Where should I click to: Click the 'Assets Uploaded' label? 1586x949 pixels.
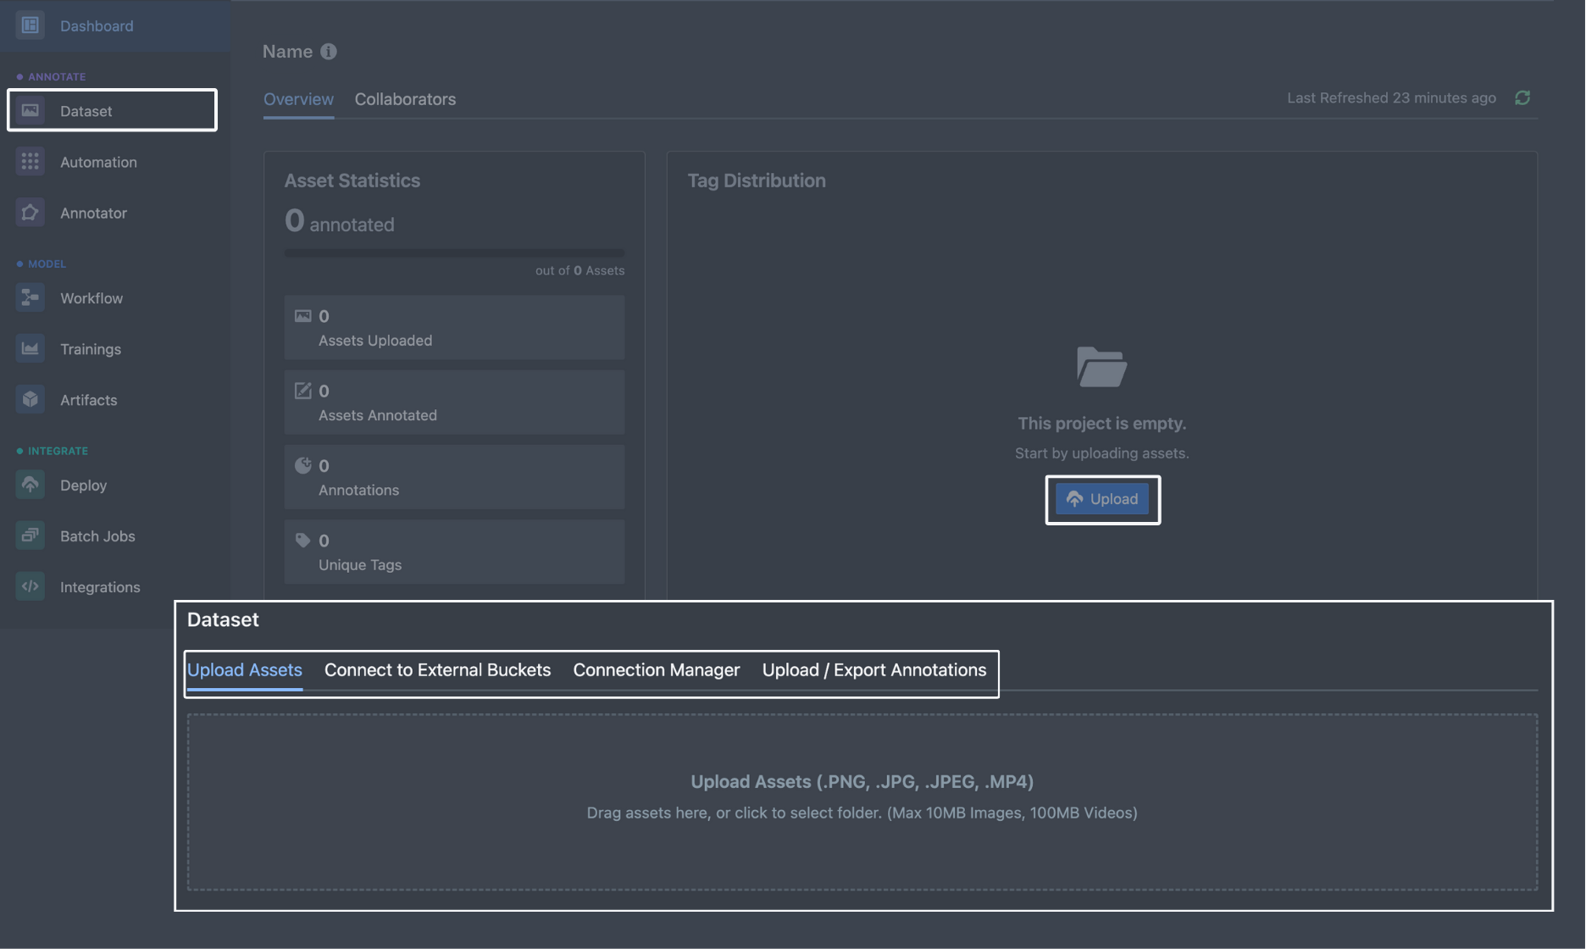[x=375, y=340]
